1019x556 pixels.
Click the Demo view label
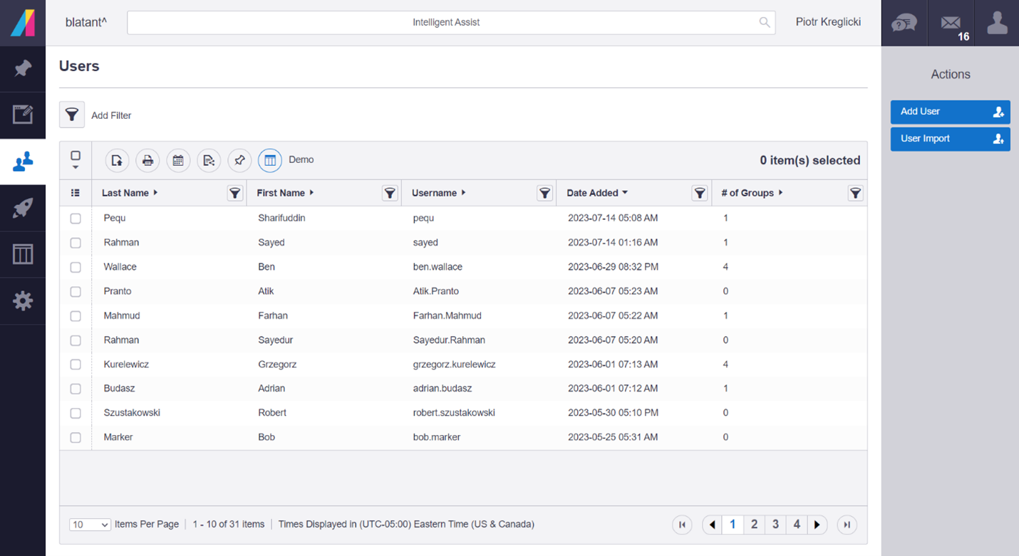(x=301, y=159)
